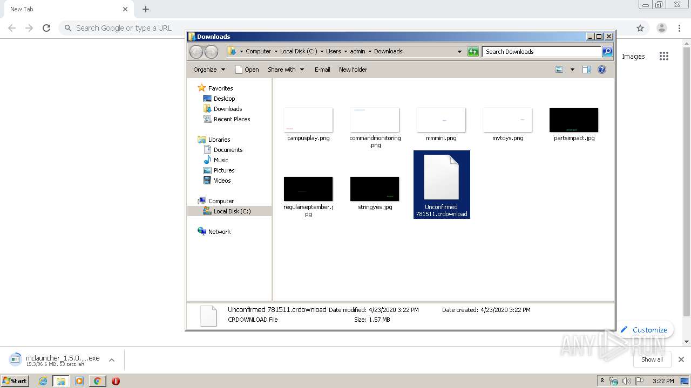This screenshot has width=691, height=388.
Task: Launch Internet Explorer from taskbar
Action: click(43, 381)
